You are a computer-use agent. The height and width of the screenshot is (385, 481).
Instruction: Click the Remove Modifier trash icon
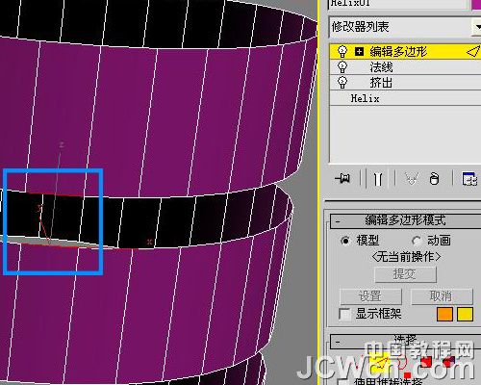[x=434, y=178]
